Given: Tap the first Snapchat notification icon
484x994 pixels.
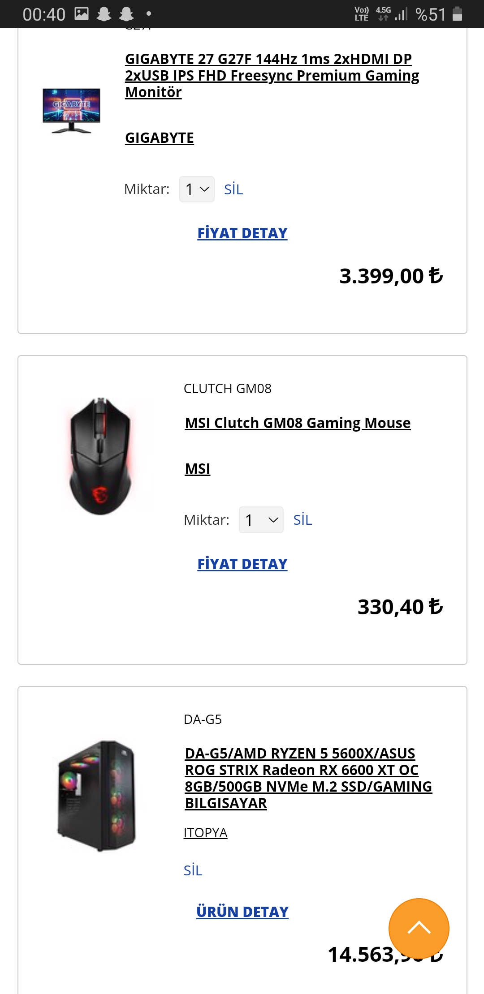Looking at the screenshot, I should (x=104, y=14).
